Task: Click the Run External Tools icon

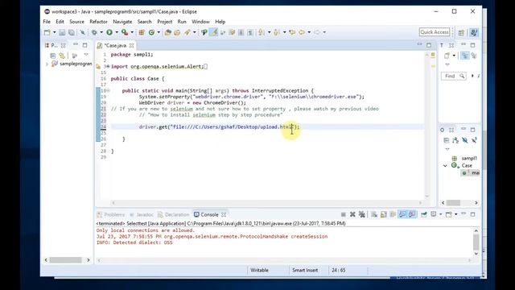Action: pyautogui.click(x=125, y=32)
